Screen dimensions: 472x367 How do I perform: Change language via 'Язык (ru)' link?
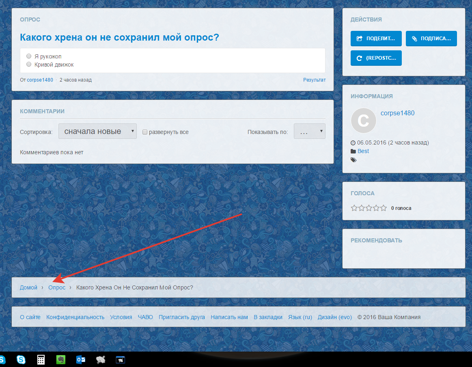300,317
